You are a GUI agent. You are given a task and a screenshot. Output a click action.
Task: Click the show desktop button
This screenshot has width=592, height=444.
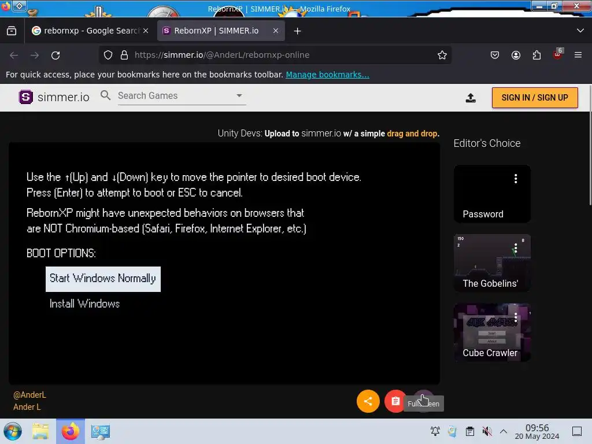(577, 431)
